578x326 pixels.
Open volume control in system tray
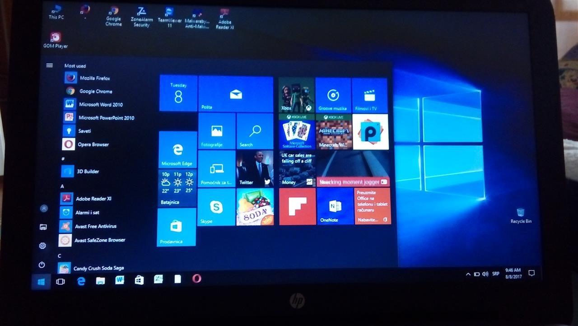[x=485, y=274]
